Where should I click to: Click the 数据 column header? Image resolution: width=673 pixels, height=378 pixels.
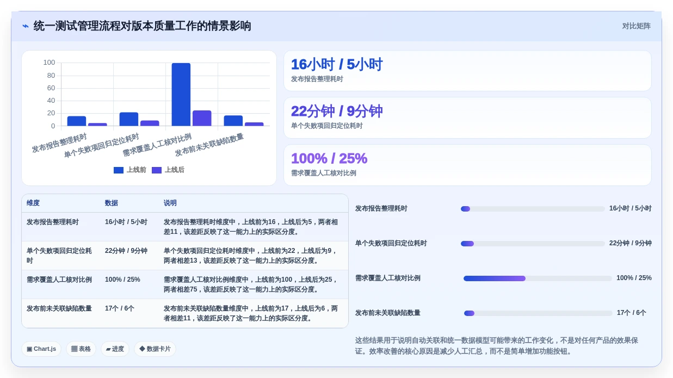pos(112,203)
